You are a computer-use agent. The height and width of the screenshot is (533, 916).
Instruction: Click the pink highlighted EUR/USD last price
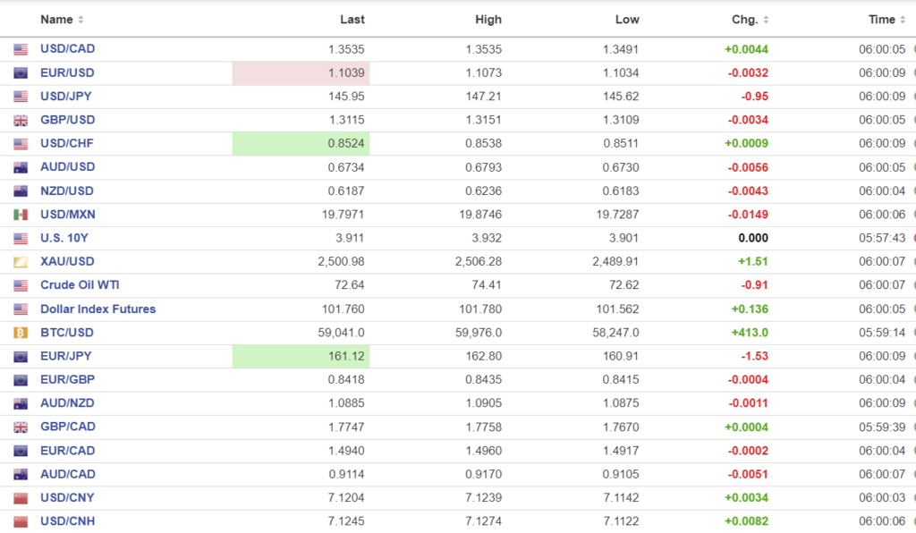[344, 73]
